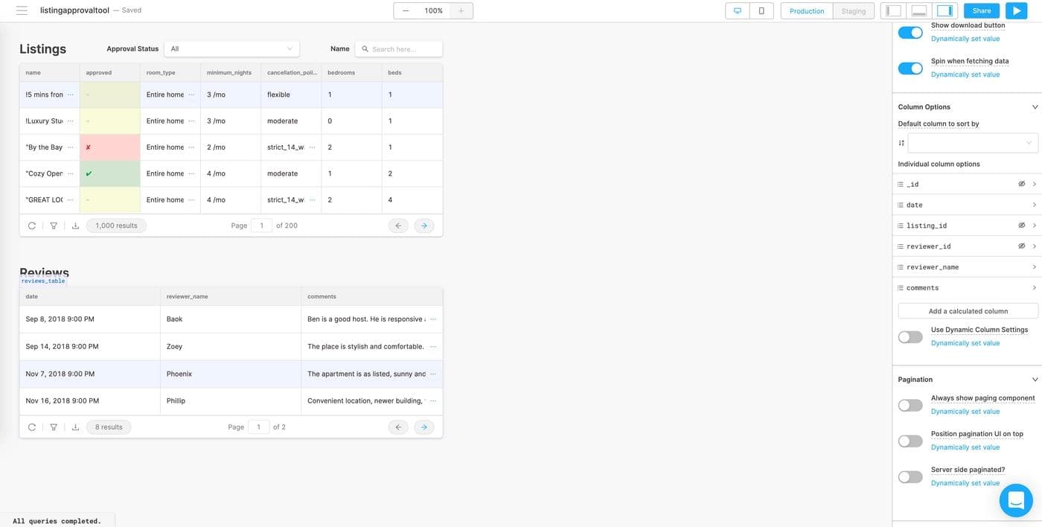Open the Approval Status dropdown
This screenshot has height=527, width=1042.
231,49
